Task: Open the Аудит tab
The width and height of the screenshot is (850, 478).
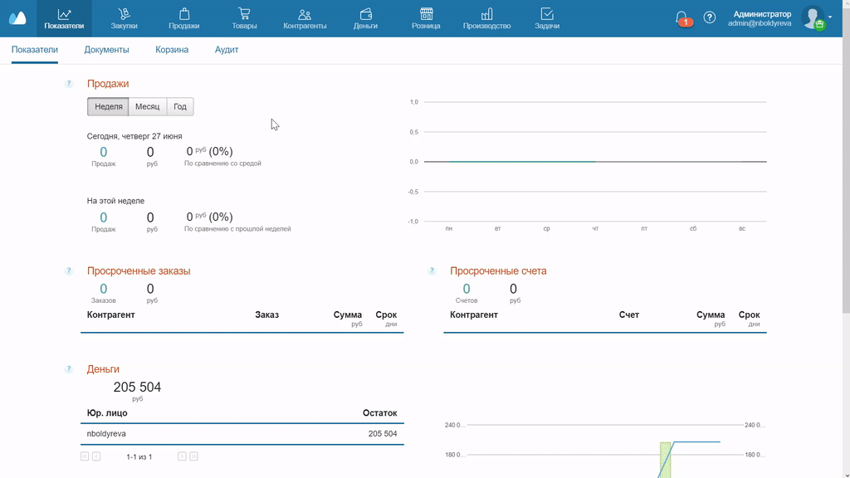Action: [227, 50]
